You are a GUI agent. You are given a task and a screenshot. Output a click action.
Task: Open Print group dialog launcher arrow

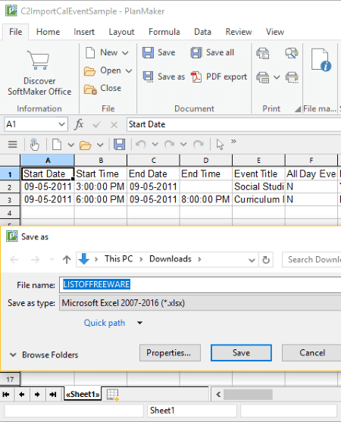pos(297,109)
